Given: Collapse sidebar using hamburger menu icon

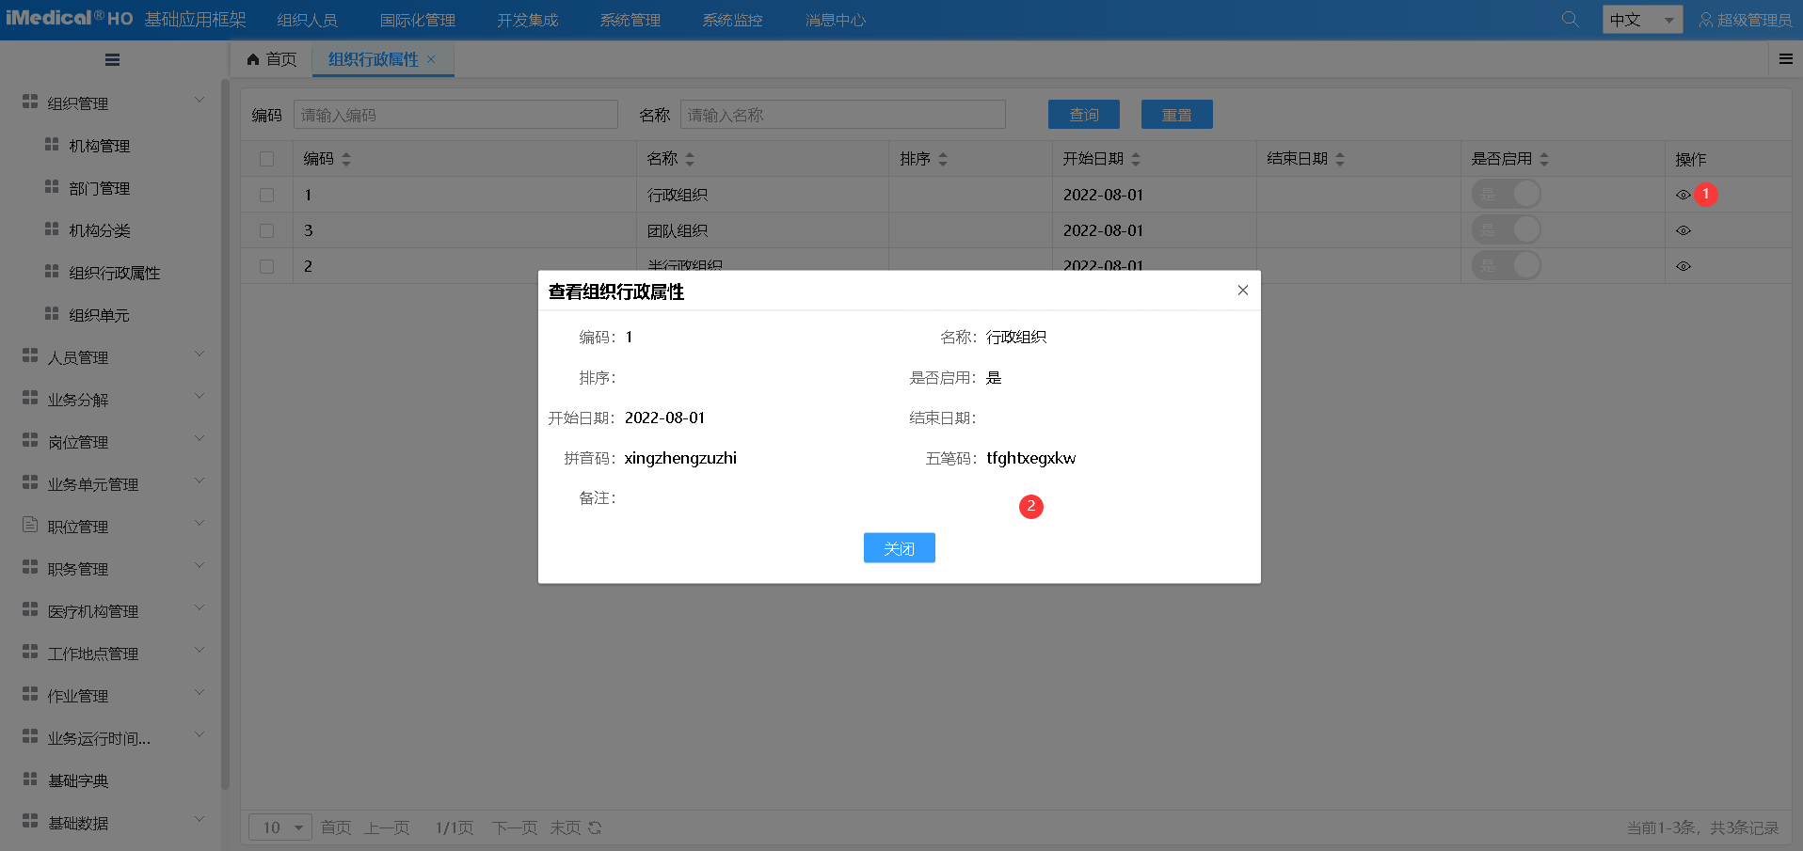Looking at the screenshot, I should [x=112, y=60].
